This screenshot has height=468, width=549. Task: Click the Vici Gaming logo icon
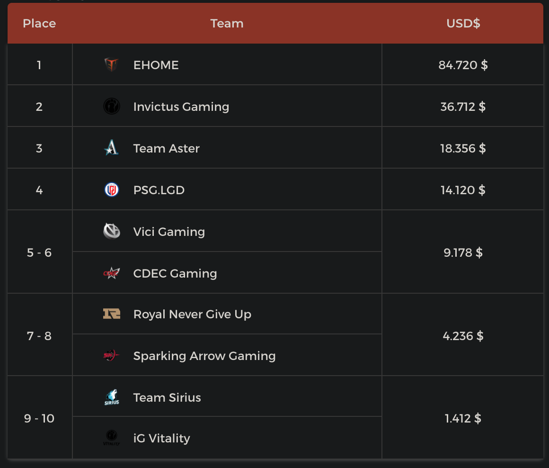[x=111, y=232]
